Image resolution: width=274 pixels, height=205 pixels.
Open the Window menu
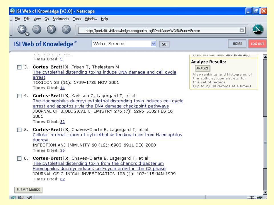pyautogui.click(x=91, y=19)
